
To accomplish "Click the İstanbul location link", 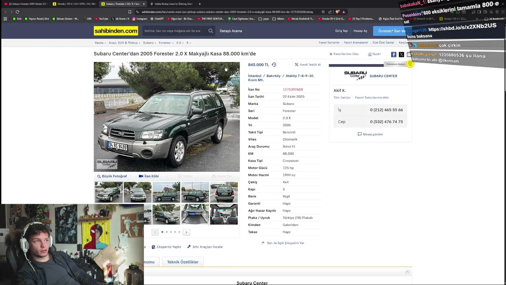I will tap(255, 76).
